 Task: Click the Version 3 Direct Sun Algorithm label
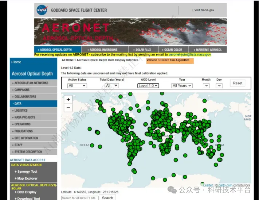pos(170,61)
